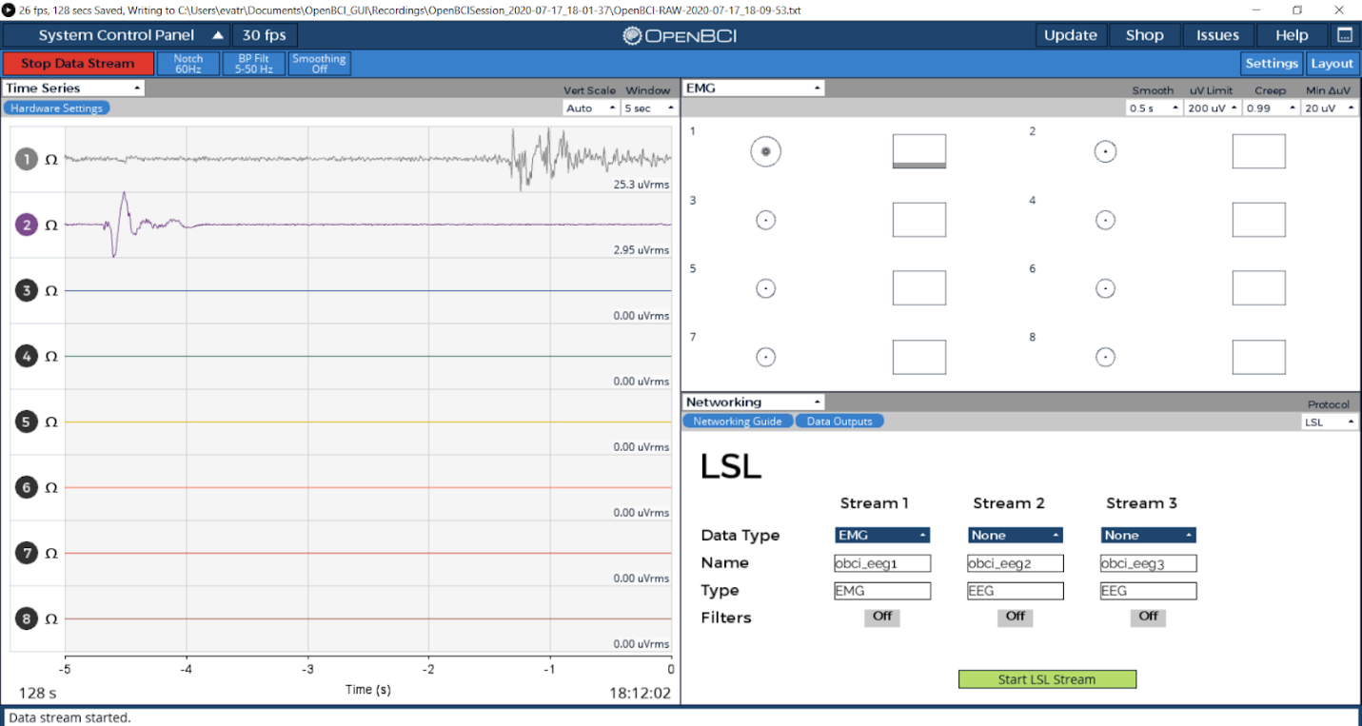
Task: Click EMG channel 4 circle indicator
Action: pos(1105,220)
